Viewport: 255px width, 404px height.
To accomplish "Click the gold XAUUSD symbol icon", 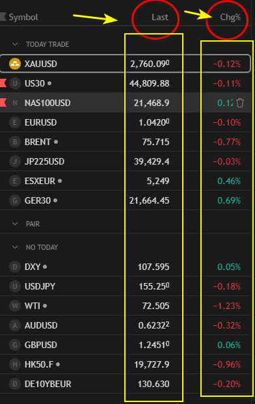I will coord(15,64).
